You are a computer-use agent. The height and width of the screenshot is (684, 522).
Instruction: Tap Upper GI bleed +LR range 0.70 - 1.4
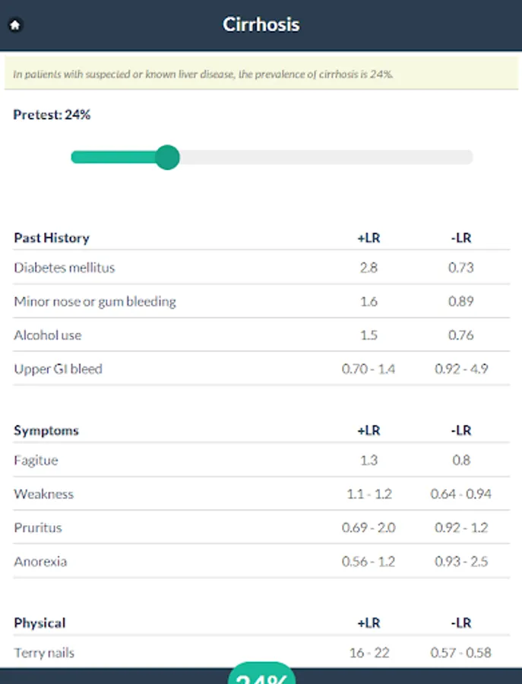369,369
